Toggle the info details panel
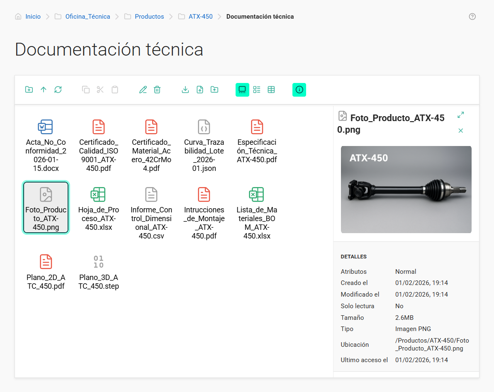494x392 pixels. [299, 90]
